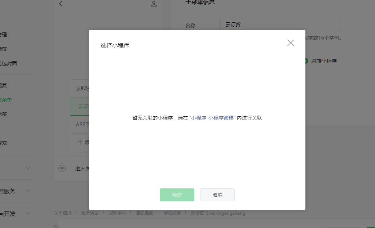Click the 取消 cancel button
This screenshot has height=228, width=375.
(217, 195)
